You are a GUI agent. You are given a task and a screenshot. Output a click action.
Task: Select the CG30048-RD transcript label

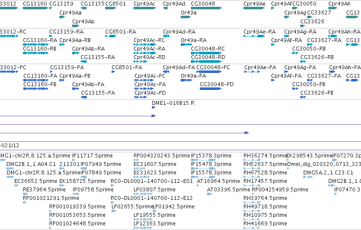pos(208,57)
